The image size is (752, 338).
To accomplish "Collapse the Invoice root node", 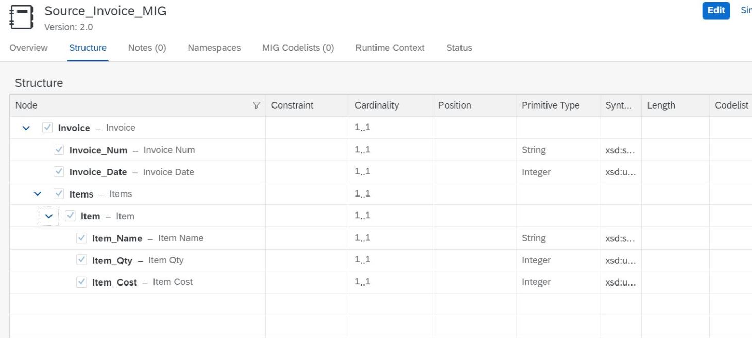I will click(26, 128).
